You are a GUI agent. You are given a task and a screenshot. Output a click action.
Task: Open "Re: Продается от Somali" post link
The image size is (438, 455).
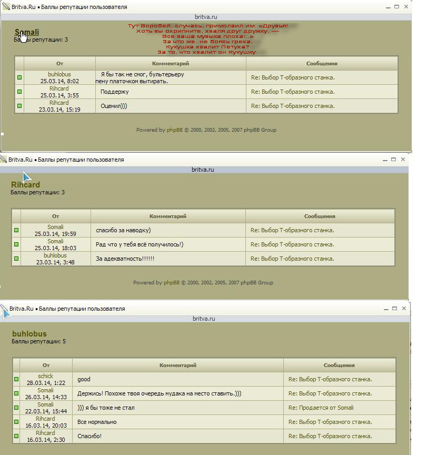pyautogui.click(x=321, y=408)
